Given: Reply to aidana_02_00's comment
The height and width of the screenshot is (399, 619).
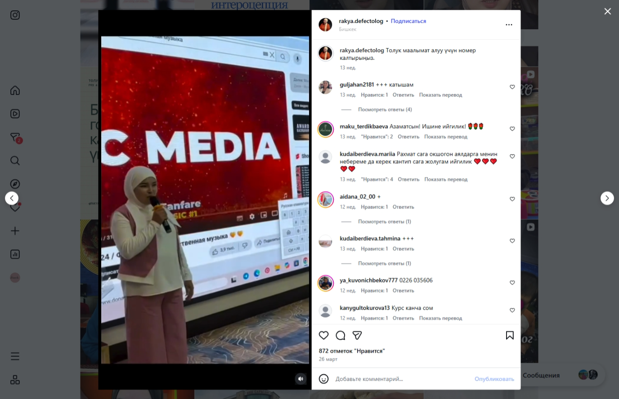Looking at the screenshot, I should tap(403, 207).
